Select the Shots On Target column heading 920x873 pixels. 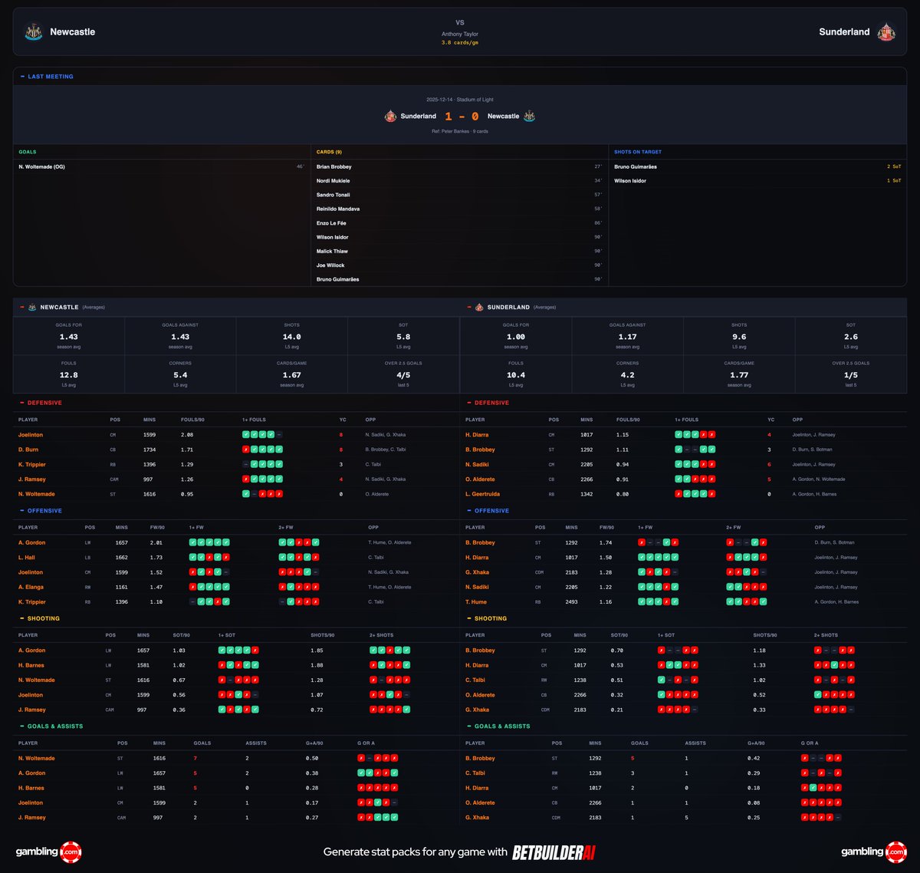638,152
